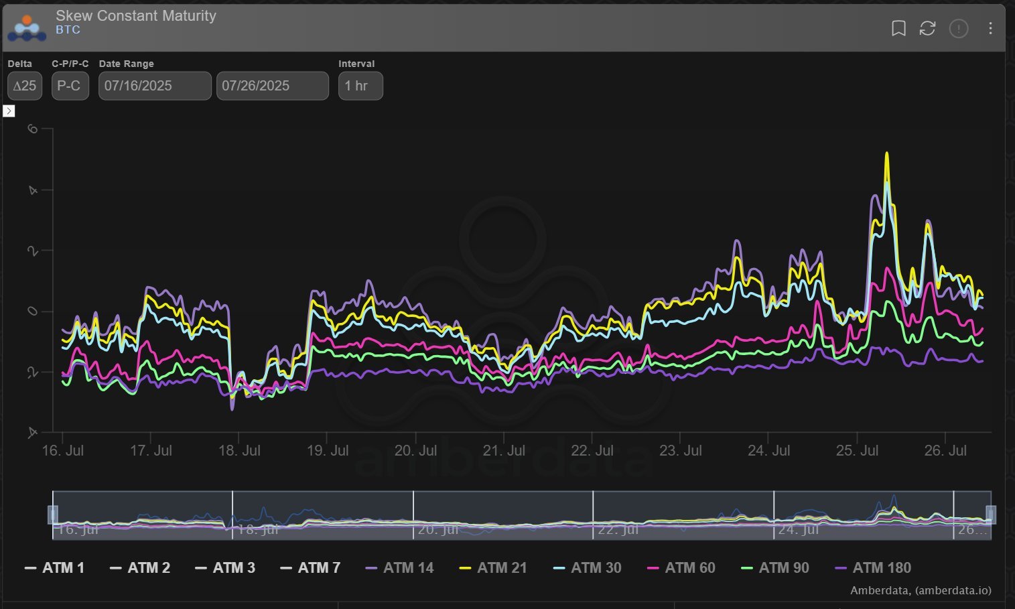Toggle ATM 21 series in legend
Viewport: 1015px width, 609px height.
coord(493,568)
